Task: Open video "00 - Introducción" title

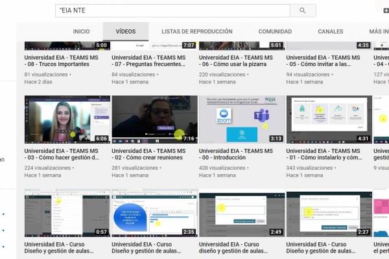Action: point(236,154)
